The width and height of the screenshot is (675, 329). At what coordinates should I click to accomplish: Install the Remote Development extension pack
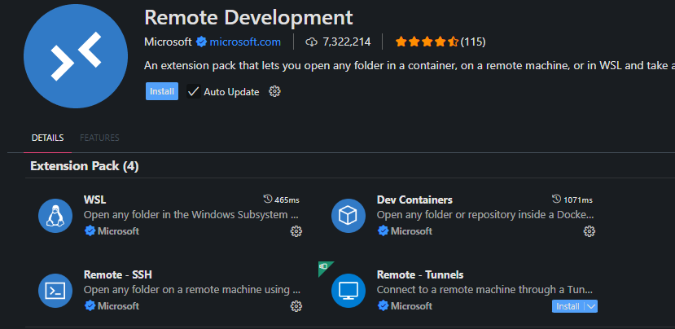click(162, 91)
